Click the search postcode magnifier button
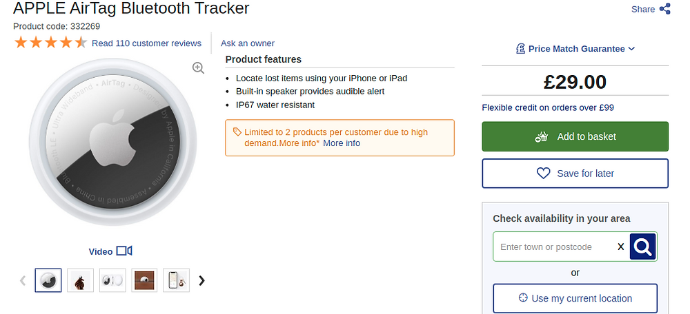This screenshot has width=690, height=314. (x=642, y=247)
